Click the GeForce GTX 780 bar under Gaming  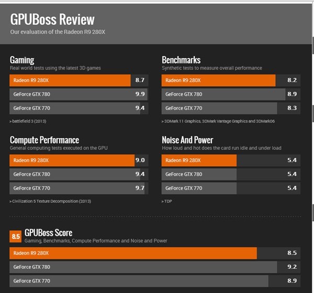79,94
